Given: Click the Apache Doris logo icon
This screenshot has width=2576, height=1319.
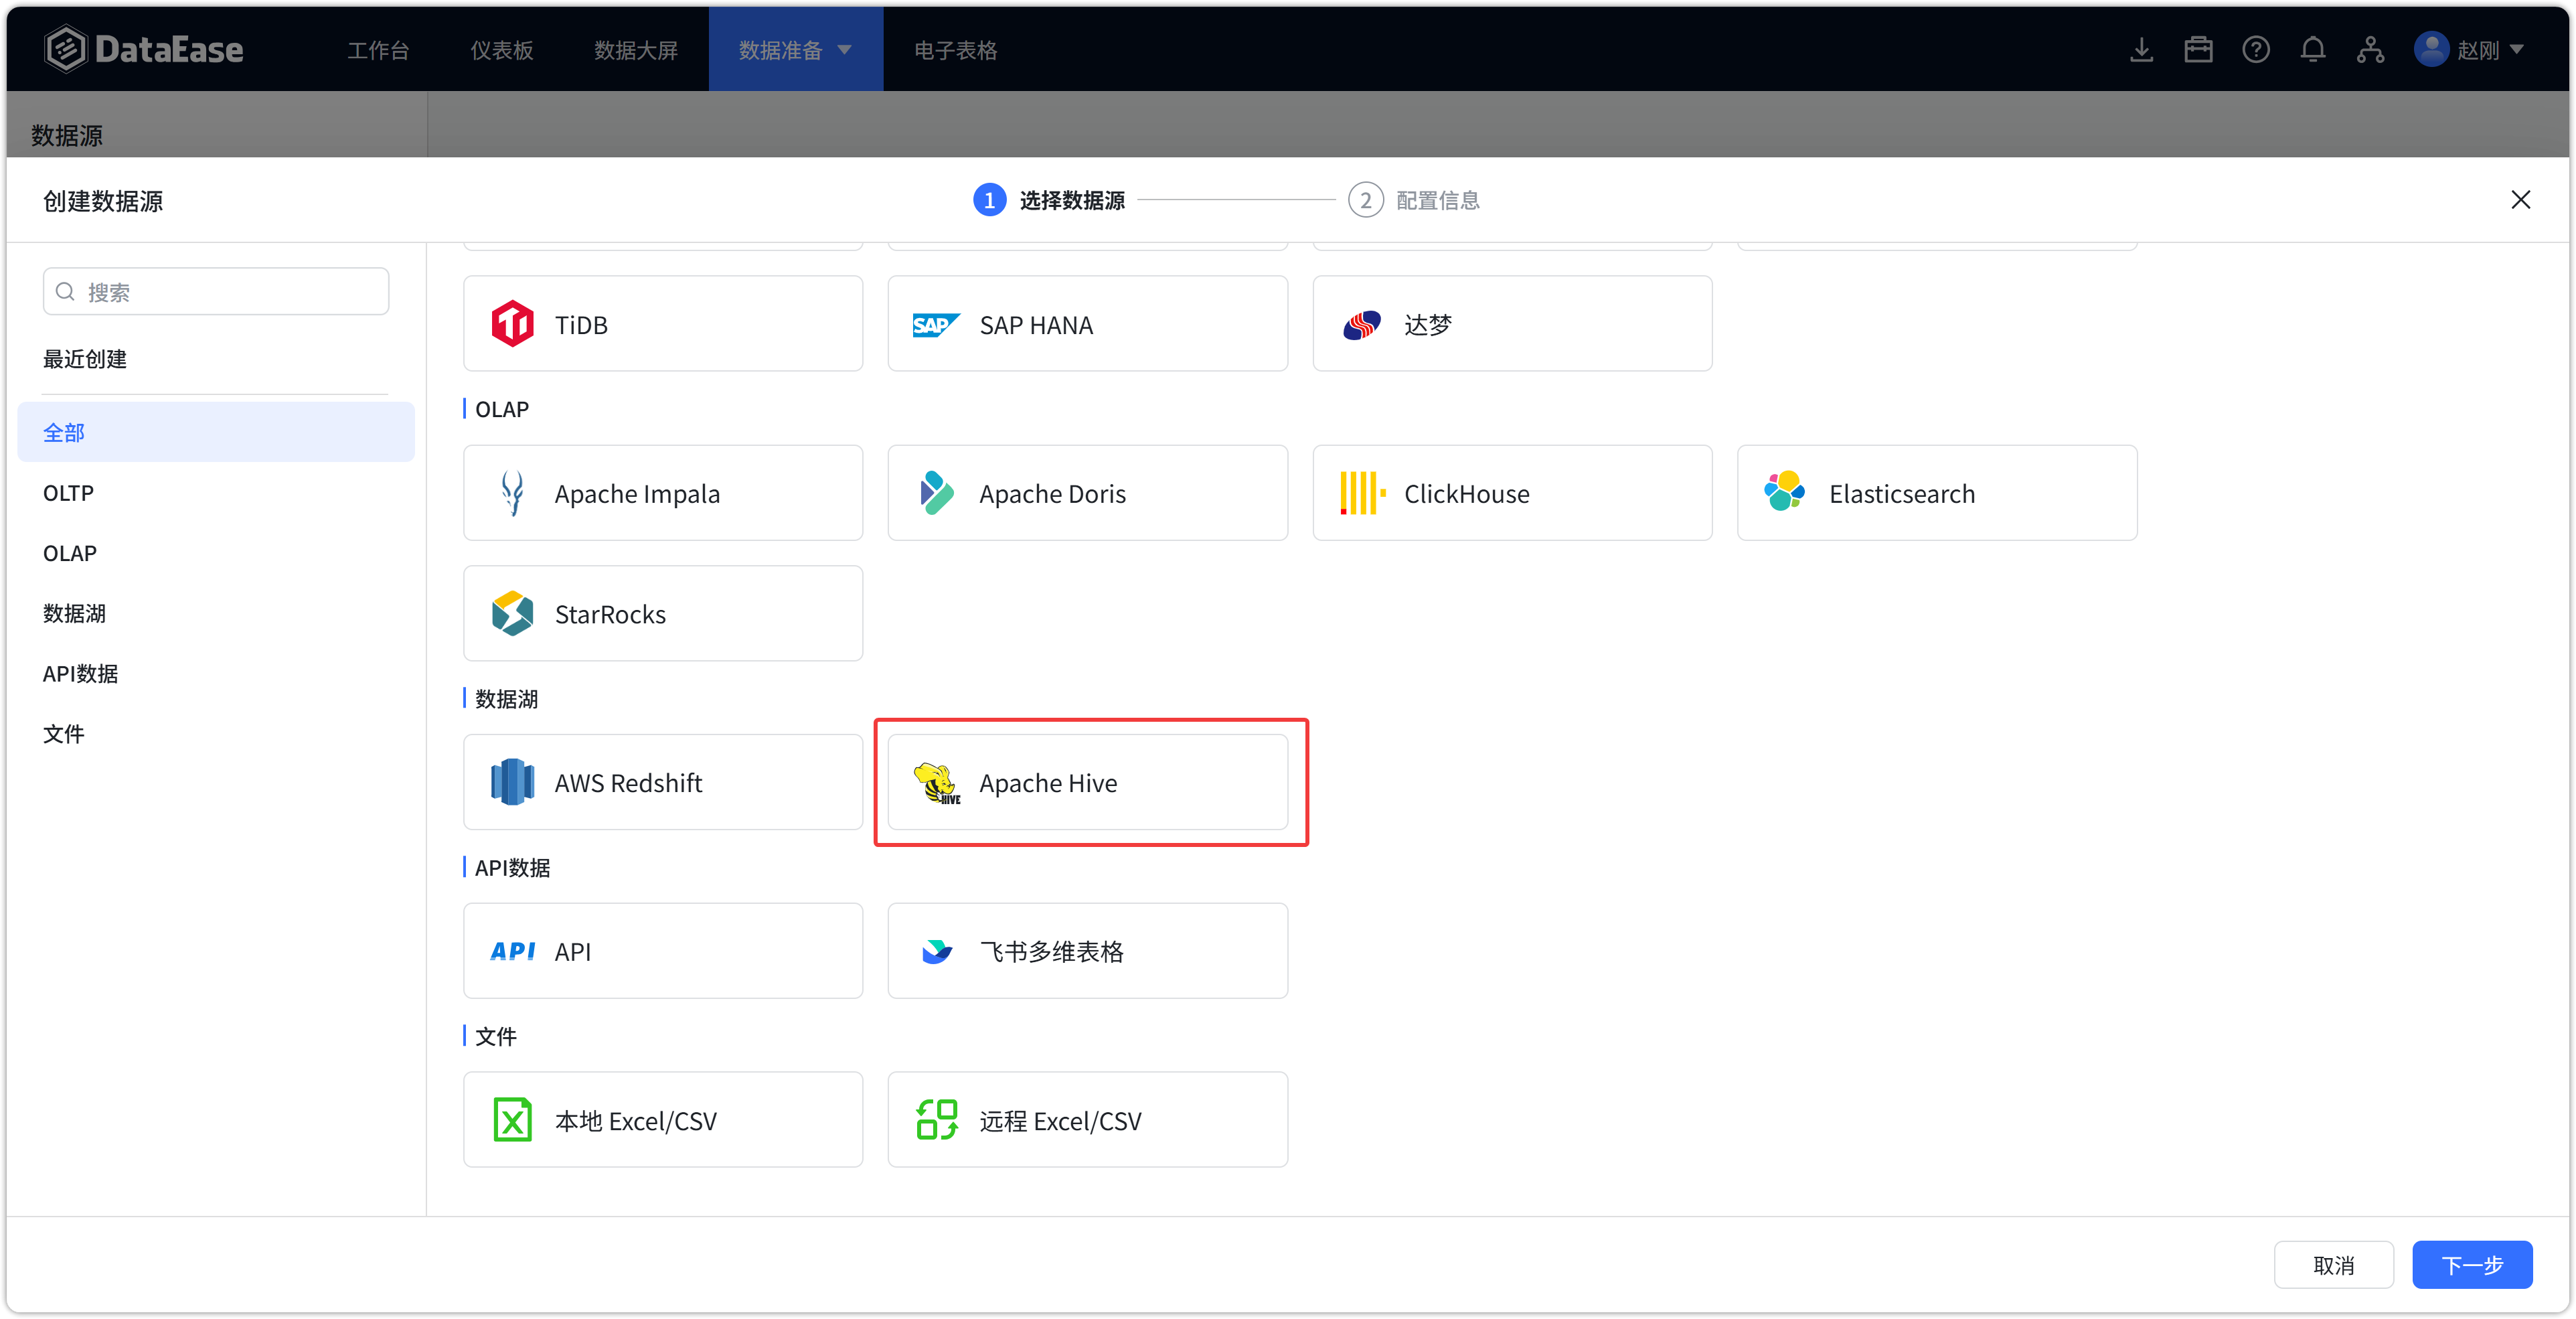Looking at the screenshot, I should (936, 493).
